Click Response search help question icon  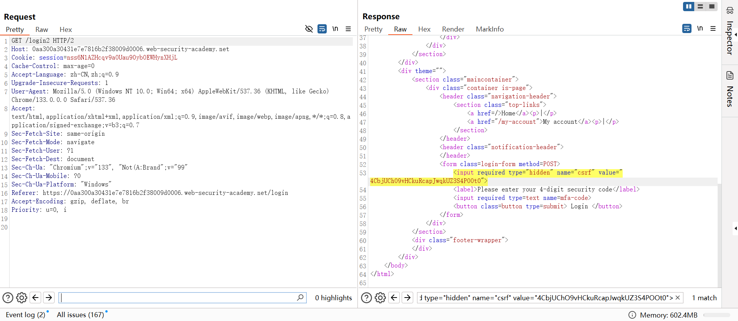pyautogui.click(x=366, y=298)
